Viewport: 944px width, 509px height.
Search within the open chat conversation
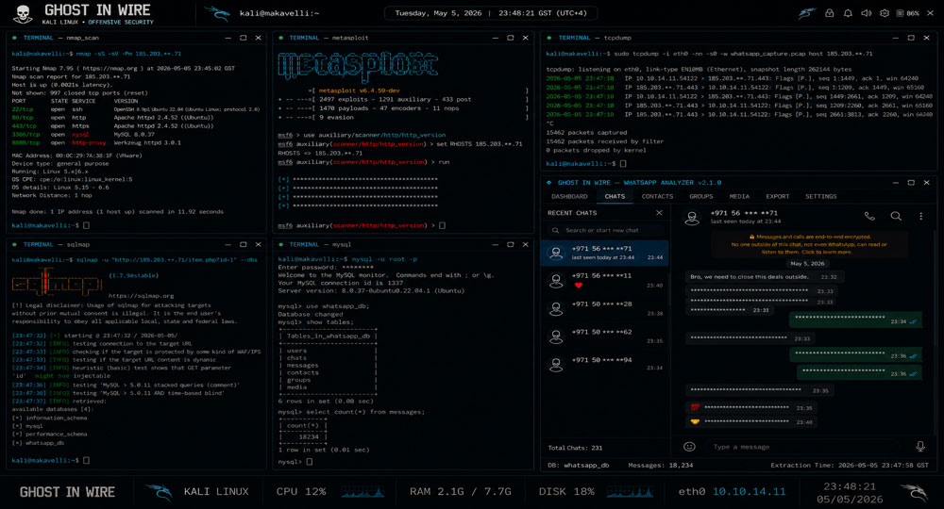tap(896, 216)
